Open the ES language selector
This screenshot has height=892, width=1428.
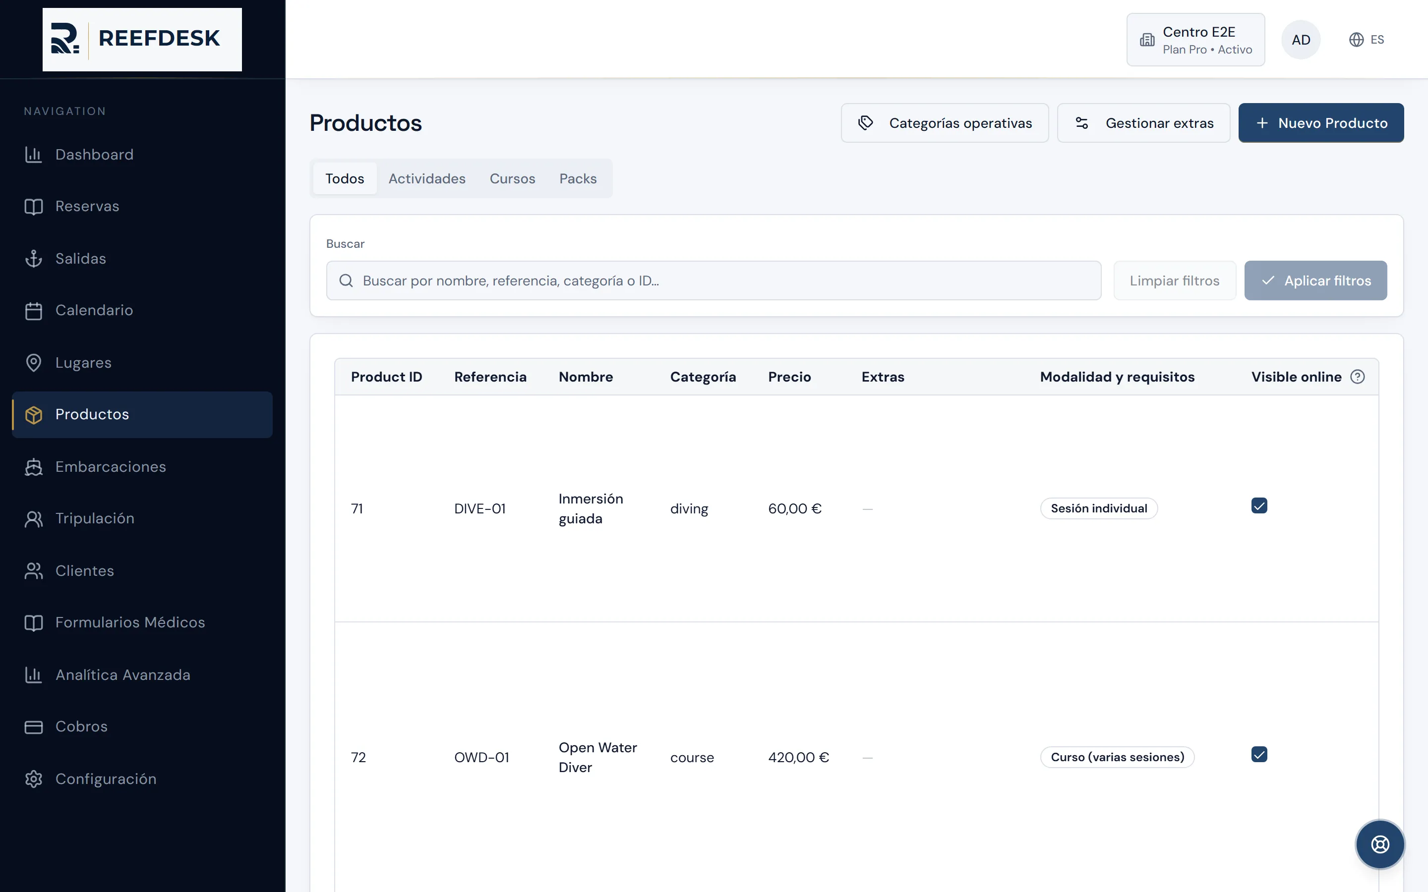[1367, 40]
